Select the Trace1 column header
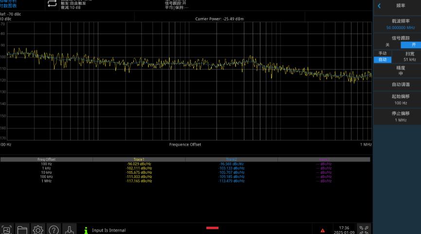The height and width of the screenshot is (234, 421). [139, 160]
